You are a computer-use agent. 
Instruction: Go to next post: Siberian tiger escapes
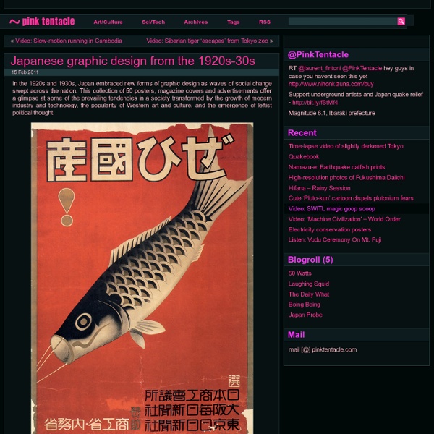(x=208, y=41)
